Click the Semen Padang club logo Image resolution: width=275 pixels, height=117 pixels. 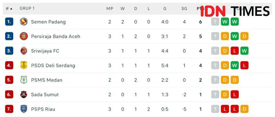[x=24, y=22]
